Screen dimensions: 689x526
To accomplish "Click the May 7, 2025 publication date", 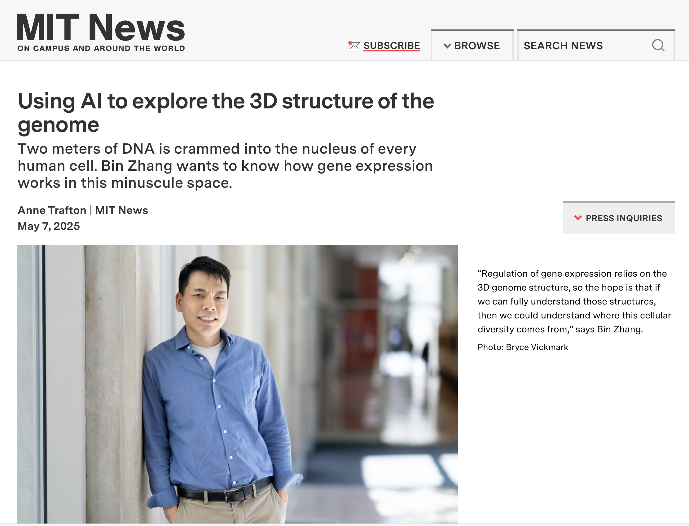I will (49, 226).
